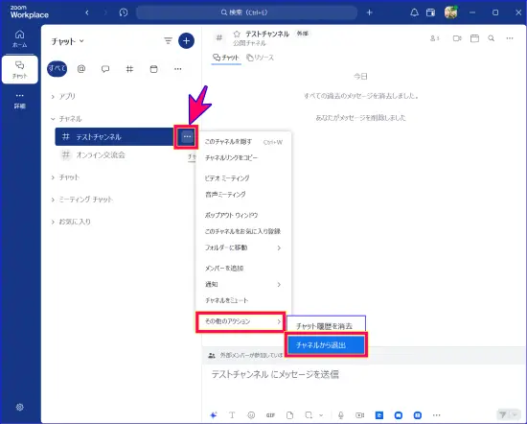The height and width of the screenshot is (424, 527).
Task: Choose このチャネルを閉じる menu item
Action: tap(243, 142)
